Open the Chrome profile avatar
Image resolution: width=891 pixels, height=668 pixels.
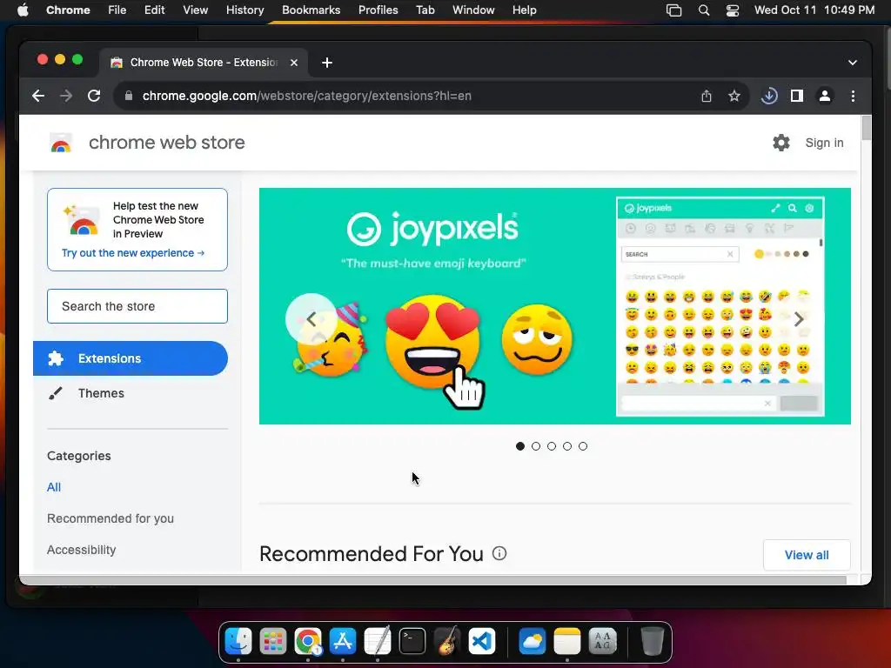pyautogui.click(x=825, y=96)
